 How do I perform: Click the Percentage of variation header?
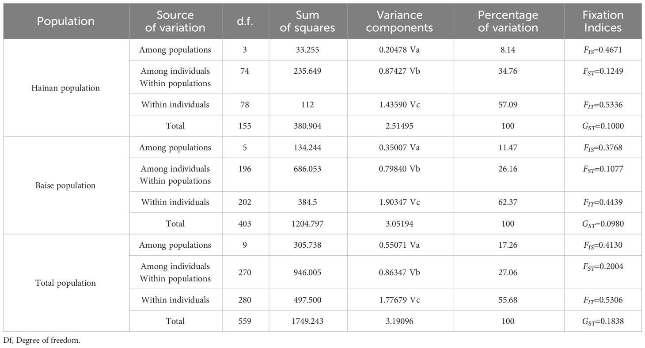(508, 21)
